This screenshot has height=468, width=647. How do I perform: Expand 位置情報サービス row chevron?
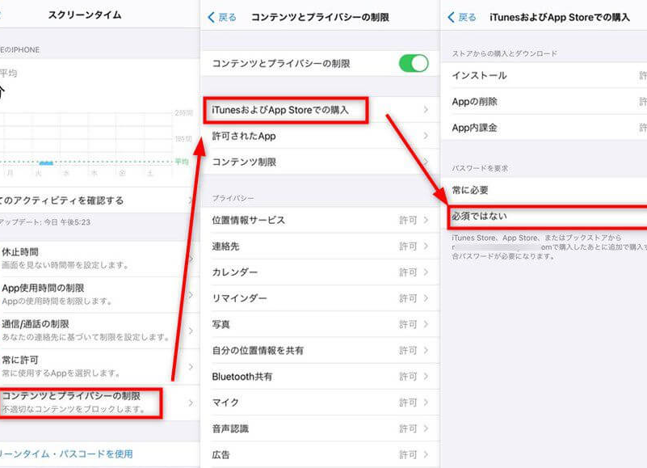pos(426,221)
